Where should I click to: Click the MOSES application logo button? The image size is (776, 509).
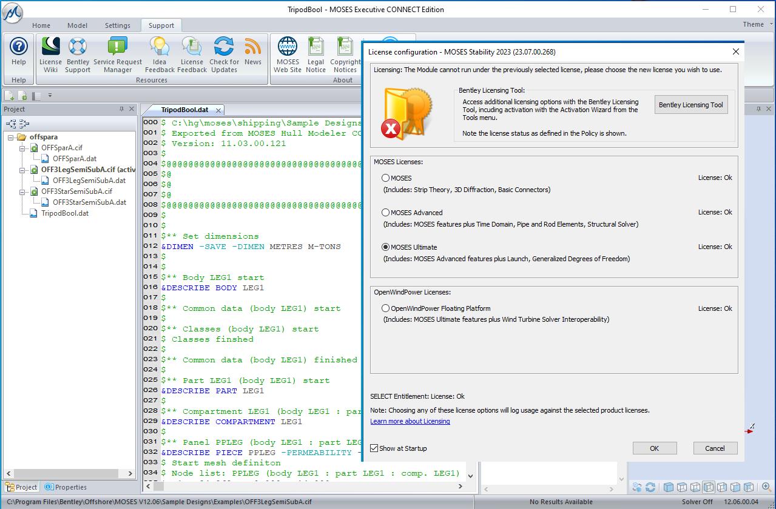point(13,12)
